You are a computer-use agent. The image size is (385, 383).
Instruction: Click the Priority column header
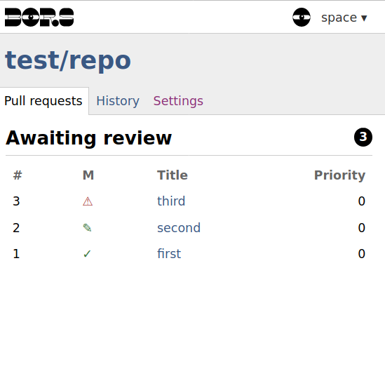click(340, 175)
